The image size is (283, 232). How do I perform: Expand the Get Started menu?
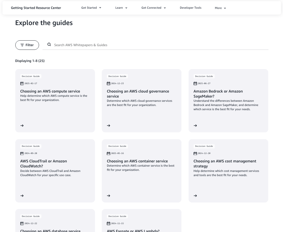pos(91,8)
